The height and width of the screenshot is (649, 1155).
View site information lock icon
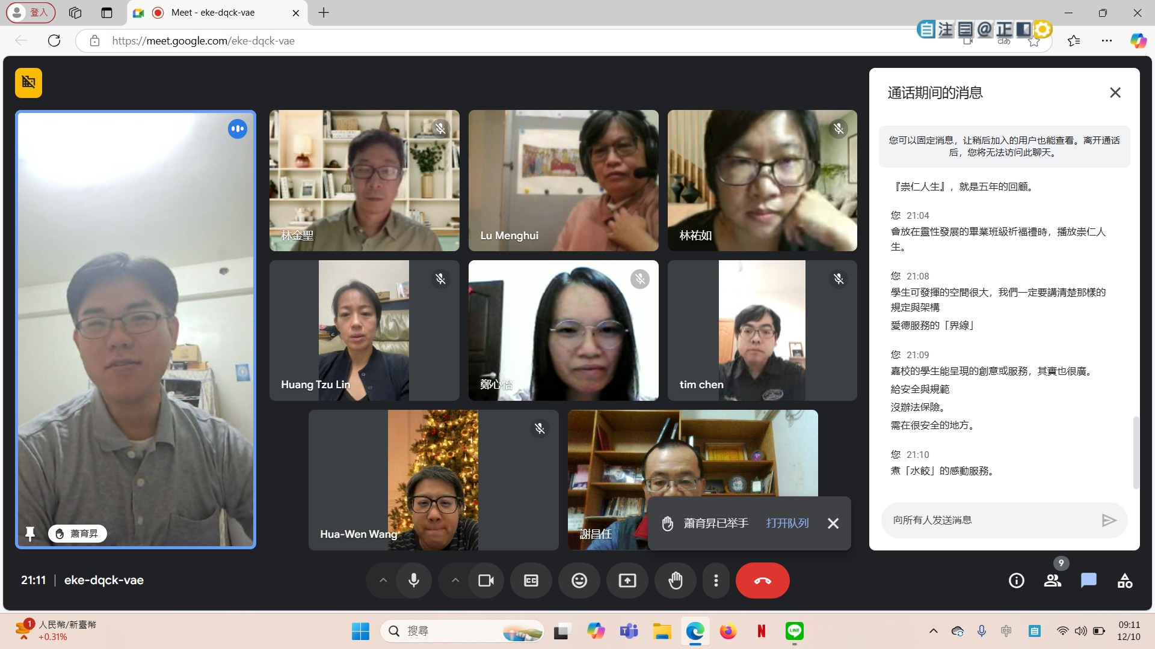point(94,41)
